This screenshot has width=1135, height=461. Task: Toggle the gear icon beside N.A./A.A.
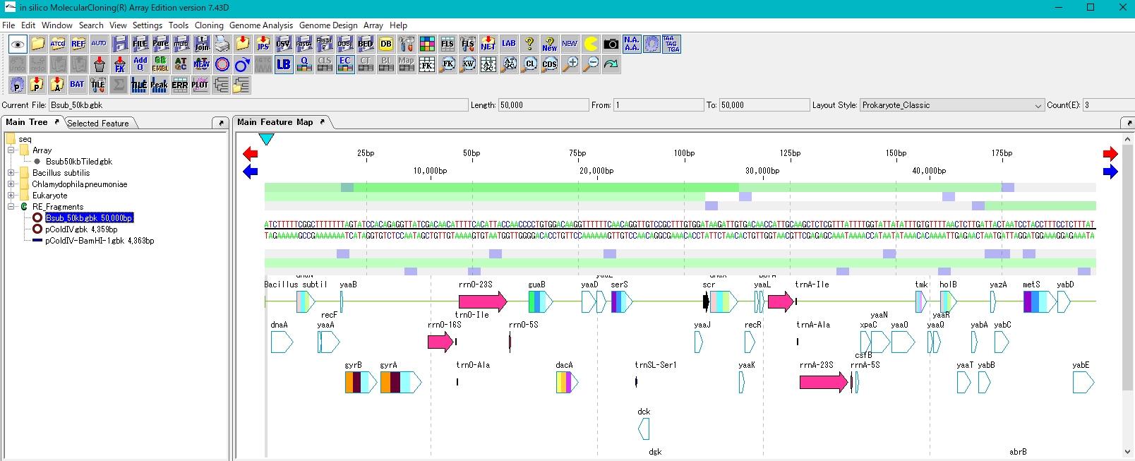tap(651, 44)
